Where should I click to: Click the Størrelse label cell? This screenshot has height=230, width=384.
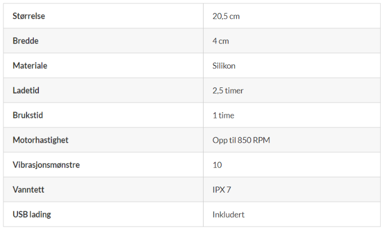pos(29,16)
